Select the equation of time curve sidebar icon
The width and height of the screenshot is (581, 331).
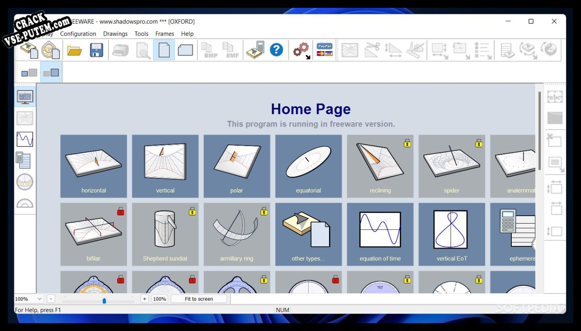point(25,139)
